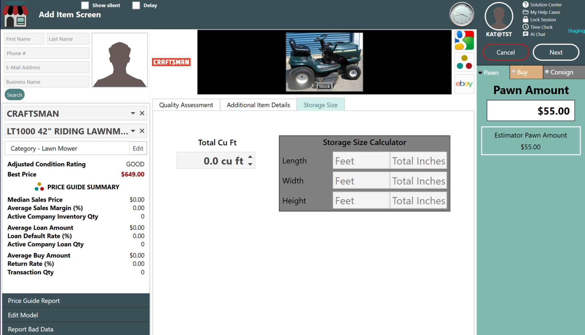585x335 pixels.
Task: Open Solution Center help icon
Action: (526, 5)
